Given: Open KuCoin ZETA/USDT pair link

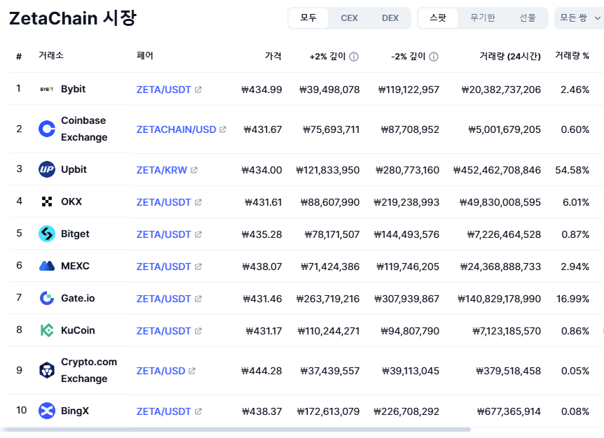Looking at the screenshot, I should [163, 331].
